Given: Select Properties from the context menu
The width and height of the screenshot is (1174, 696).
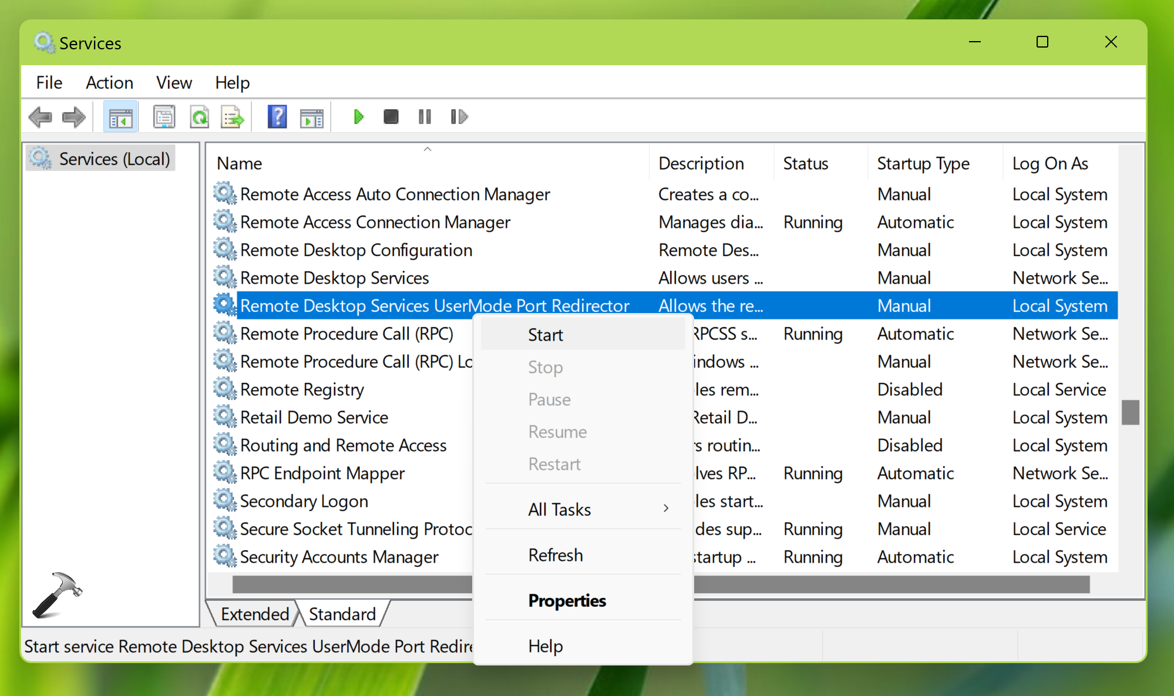Looking at the screenshot, I should coord(567,600).
